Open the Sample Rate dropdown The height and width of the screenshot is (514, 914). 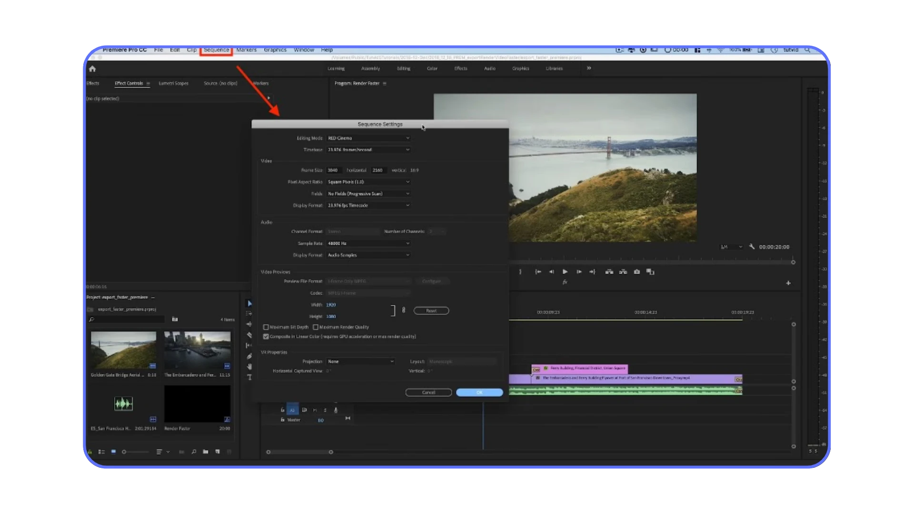tap(368, 243)
